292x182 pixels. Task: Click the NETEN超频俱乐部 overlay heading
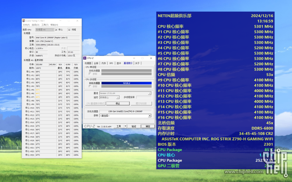[175, 16]
